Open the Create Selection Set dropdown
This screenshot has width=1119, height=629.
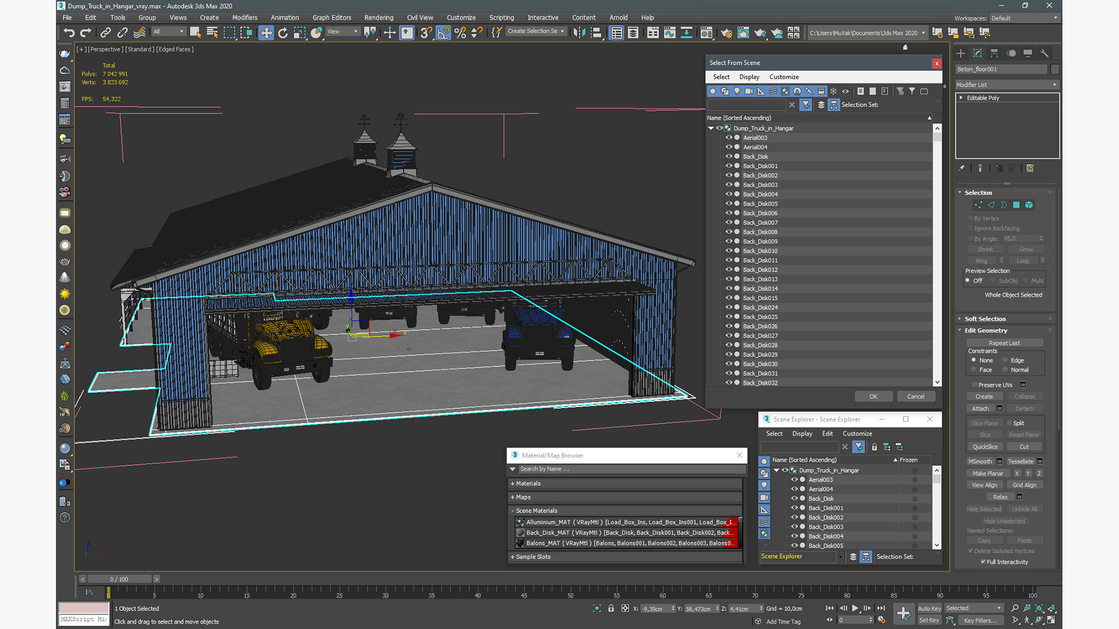536,31
